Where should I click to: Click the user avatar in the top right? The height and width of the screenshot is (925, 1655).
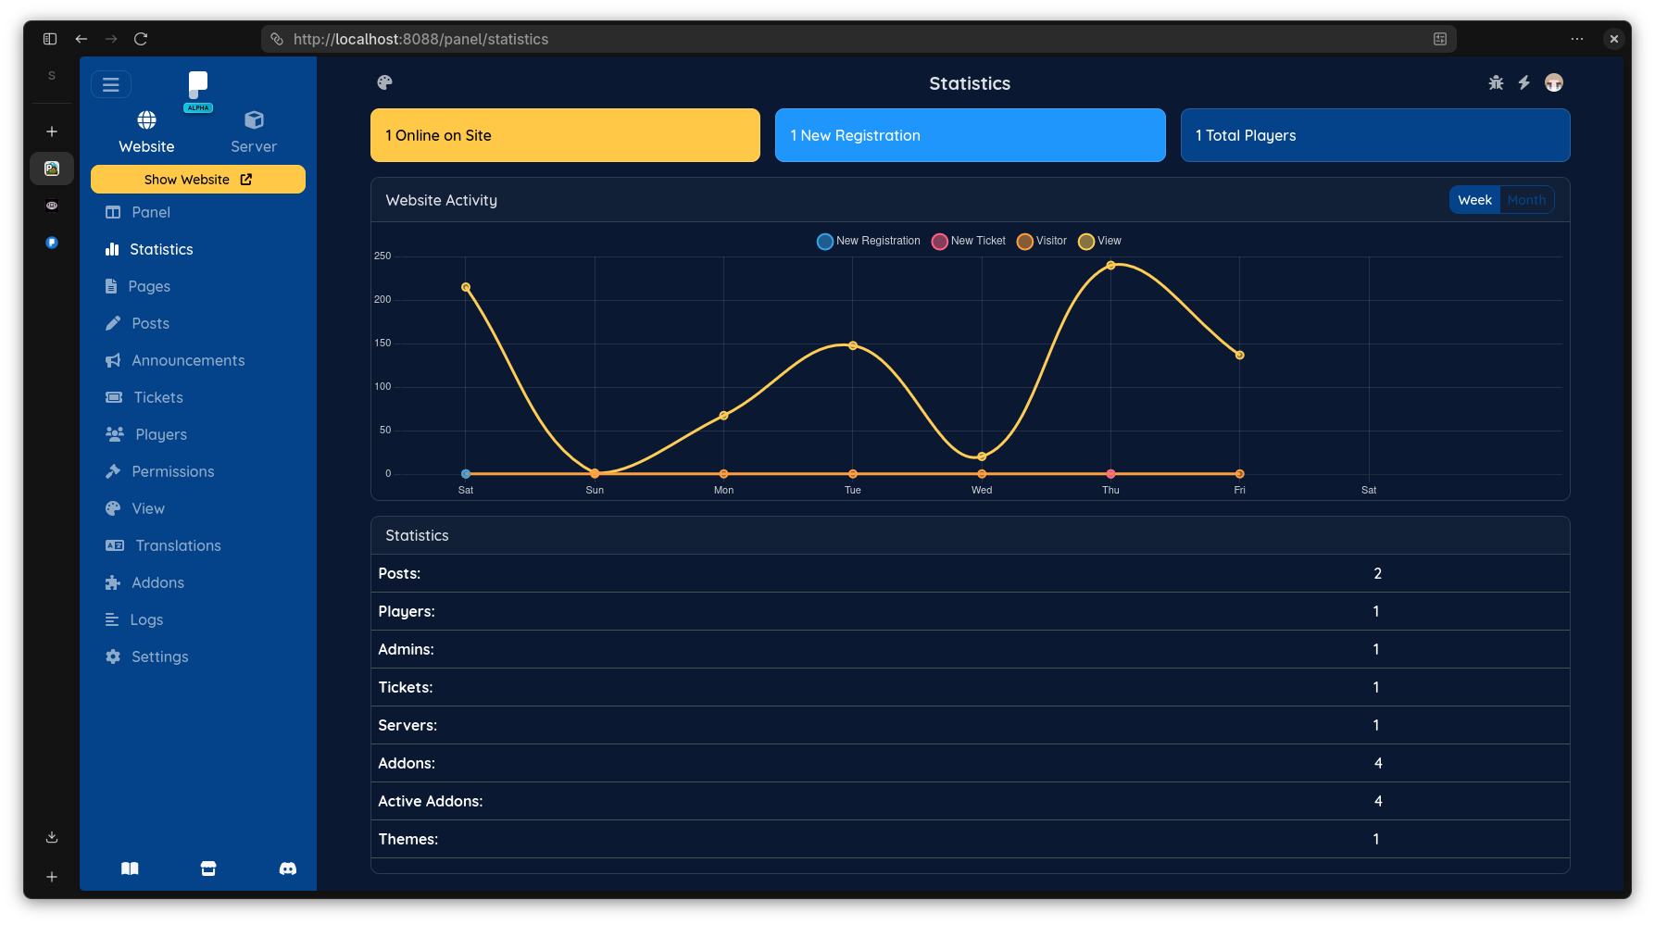tap(1554, 82)
